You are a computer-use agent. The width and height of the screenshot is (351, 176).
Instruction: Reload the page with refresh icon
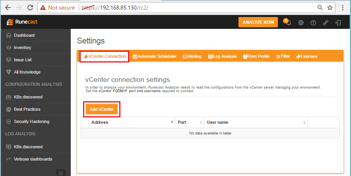[x=30, y=8]
